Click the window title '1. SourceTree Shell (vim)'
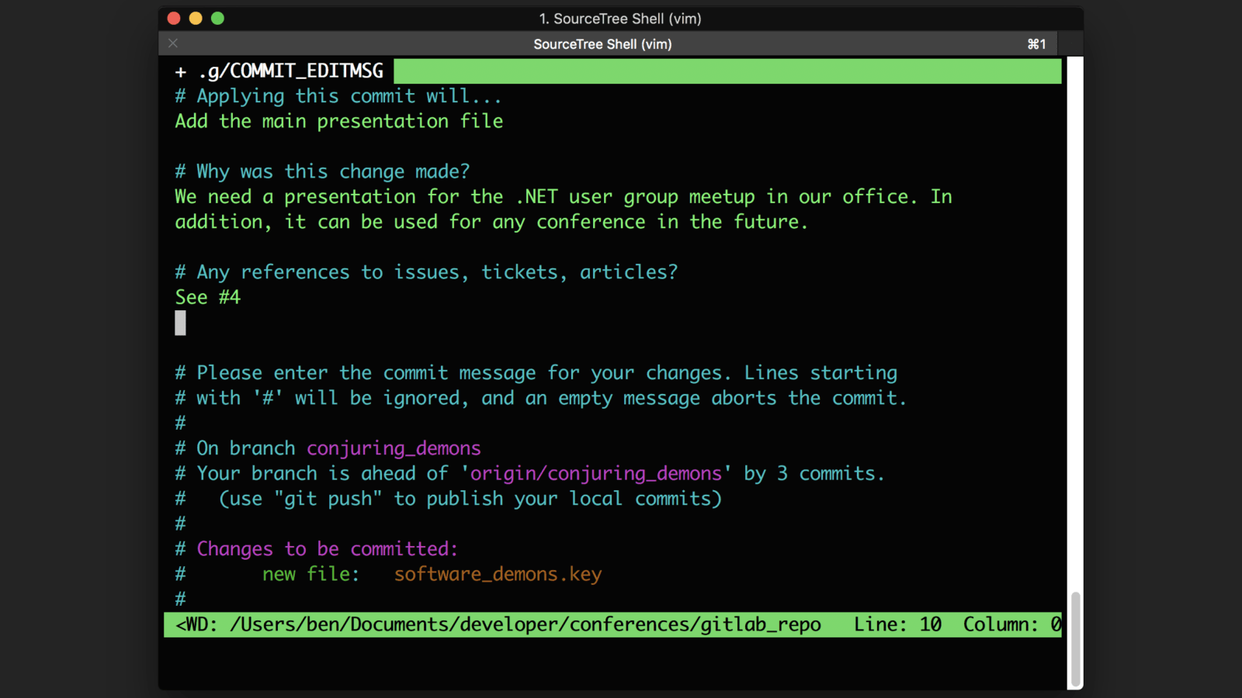The height and width of the screenshot is (698, 1242). click(620, 19)
